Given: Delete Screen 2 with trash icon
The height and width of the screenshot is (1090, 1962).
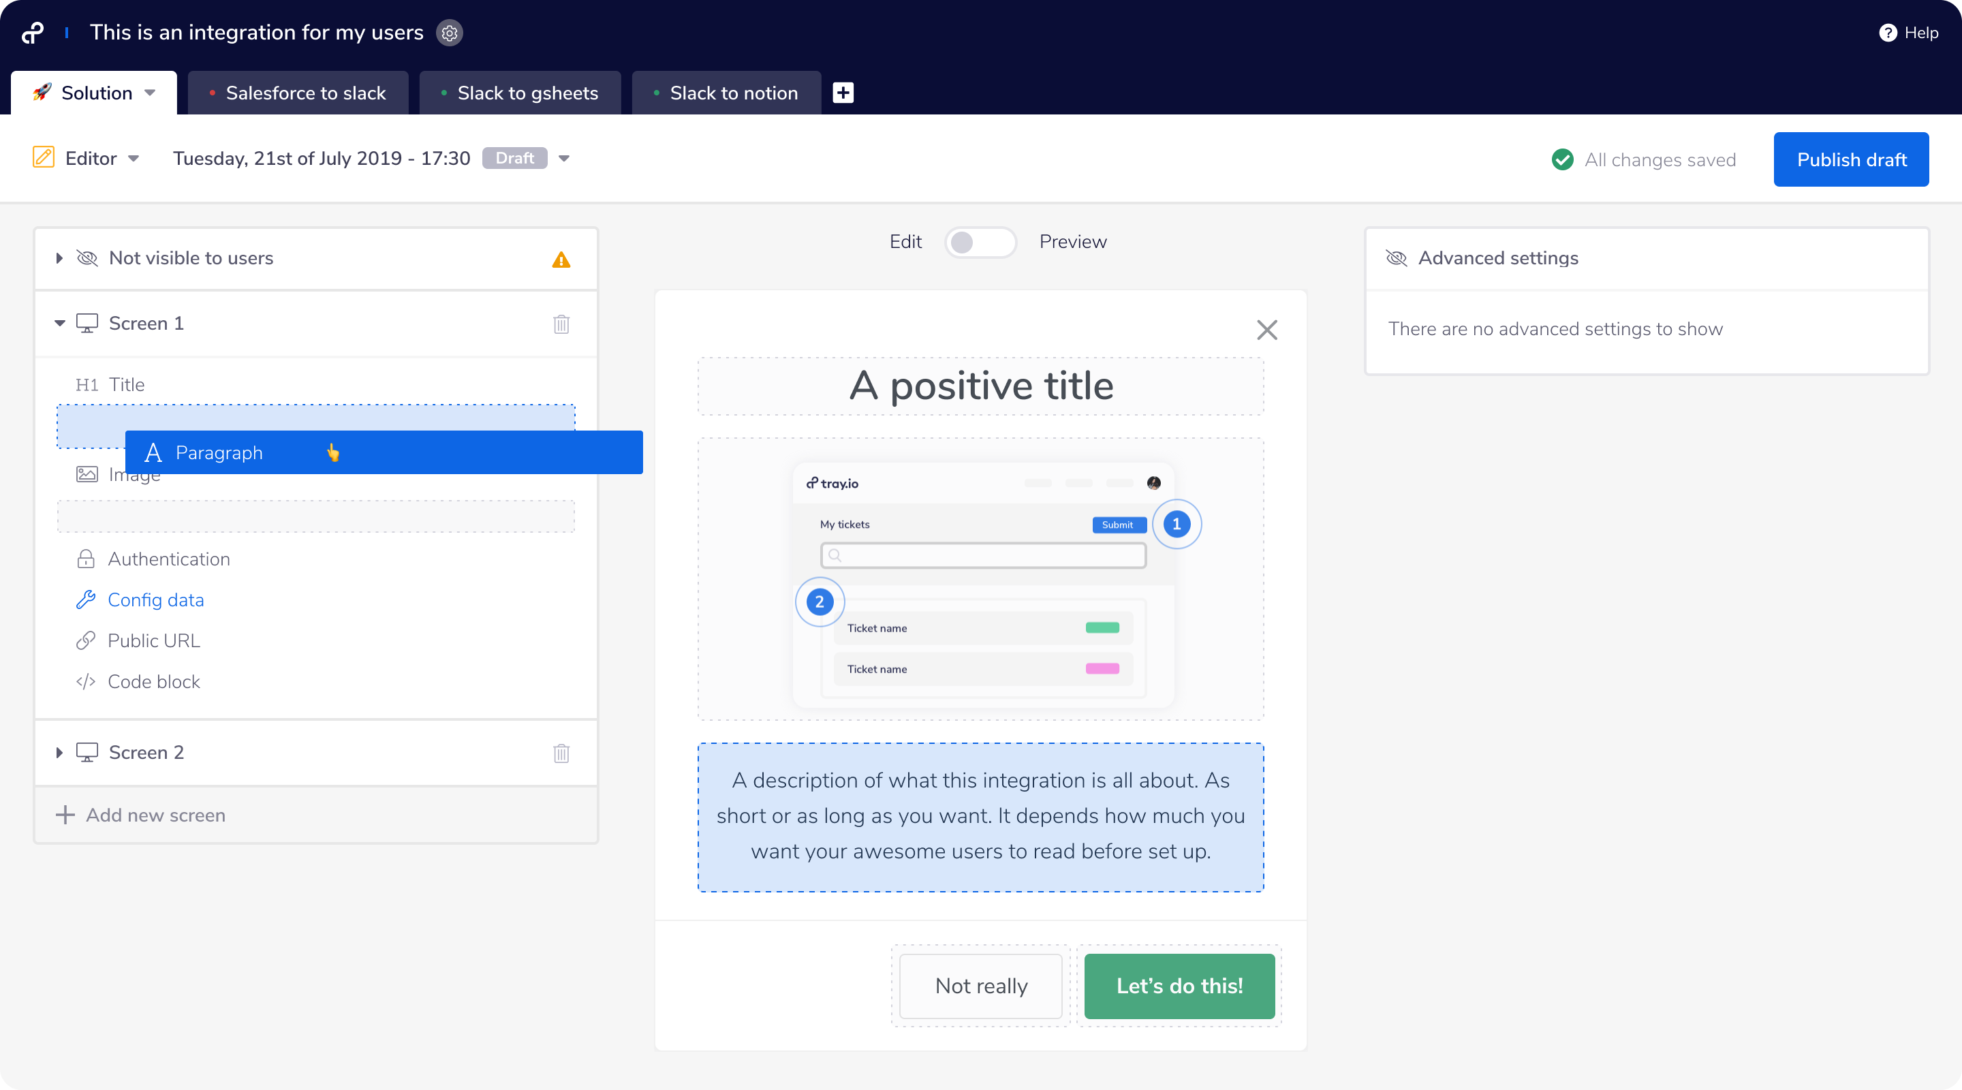Looking at the screenshot, I should pos(561,753).
